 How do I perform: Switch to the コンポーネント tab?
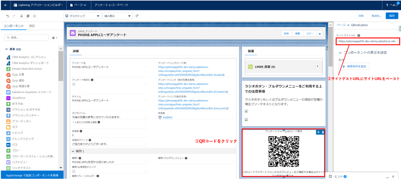click(14, 26)
